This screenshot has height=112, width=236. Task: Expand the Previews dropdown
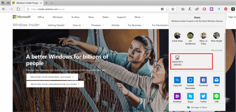[x=98, y=25]
